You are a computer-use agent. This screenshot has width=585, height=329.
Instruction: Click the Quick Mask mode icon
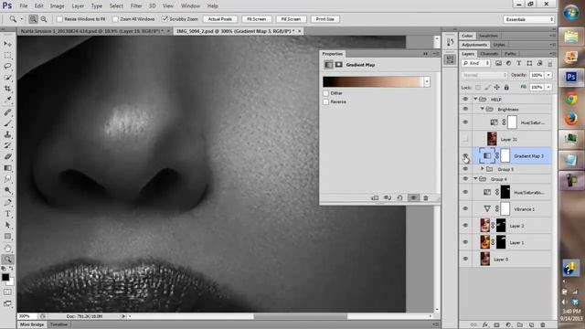[x=7, y=292]
